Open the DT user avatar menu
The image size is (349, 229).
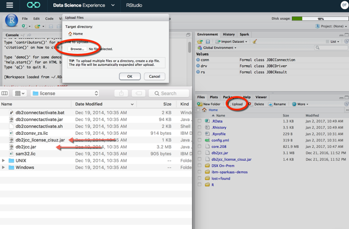pyautogui.click(x=345, y=5)
